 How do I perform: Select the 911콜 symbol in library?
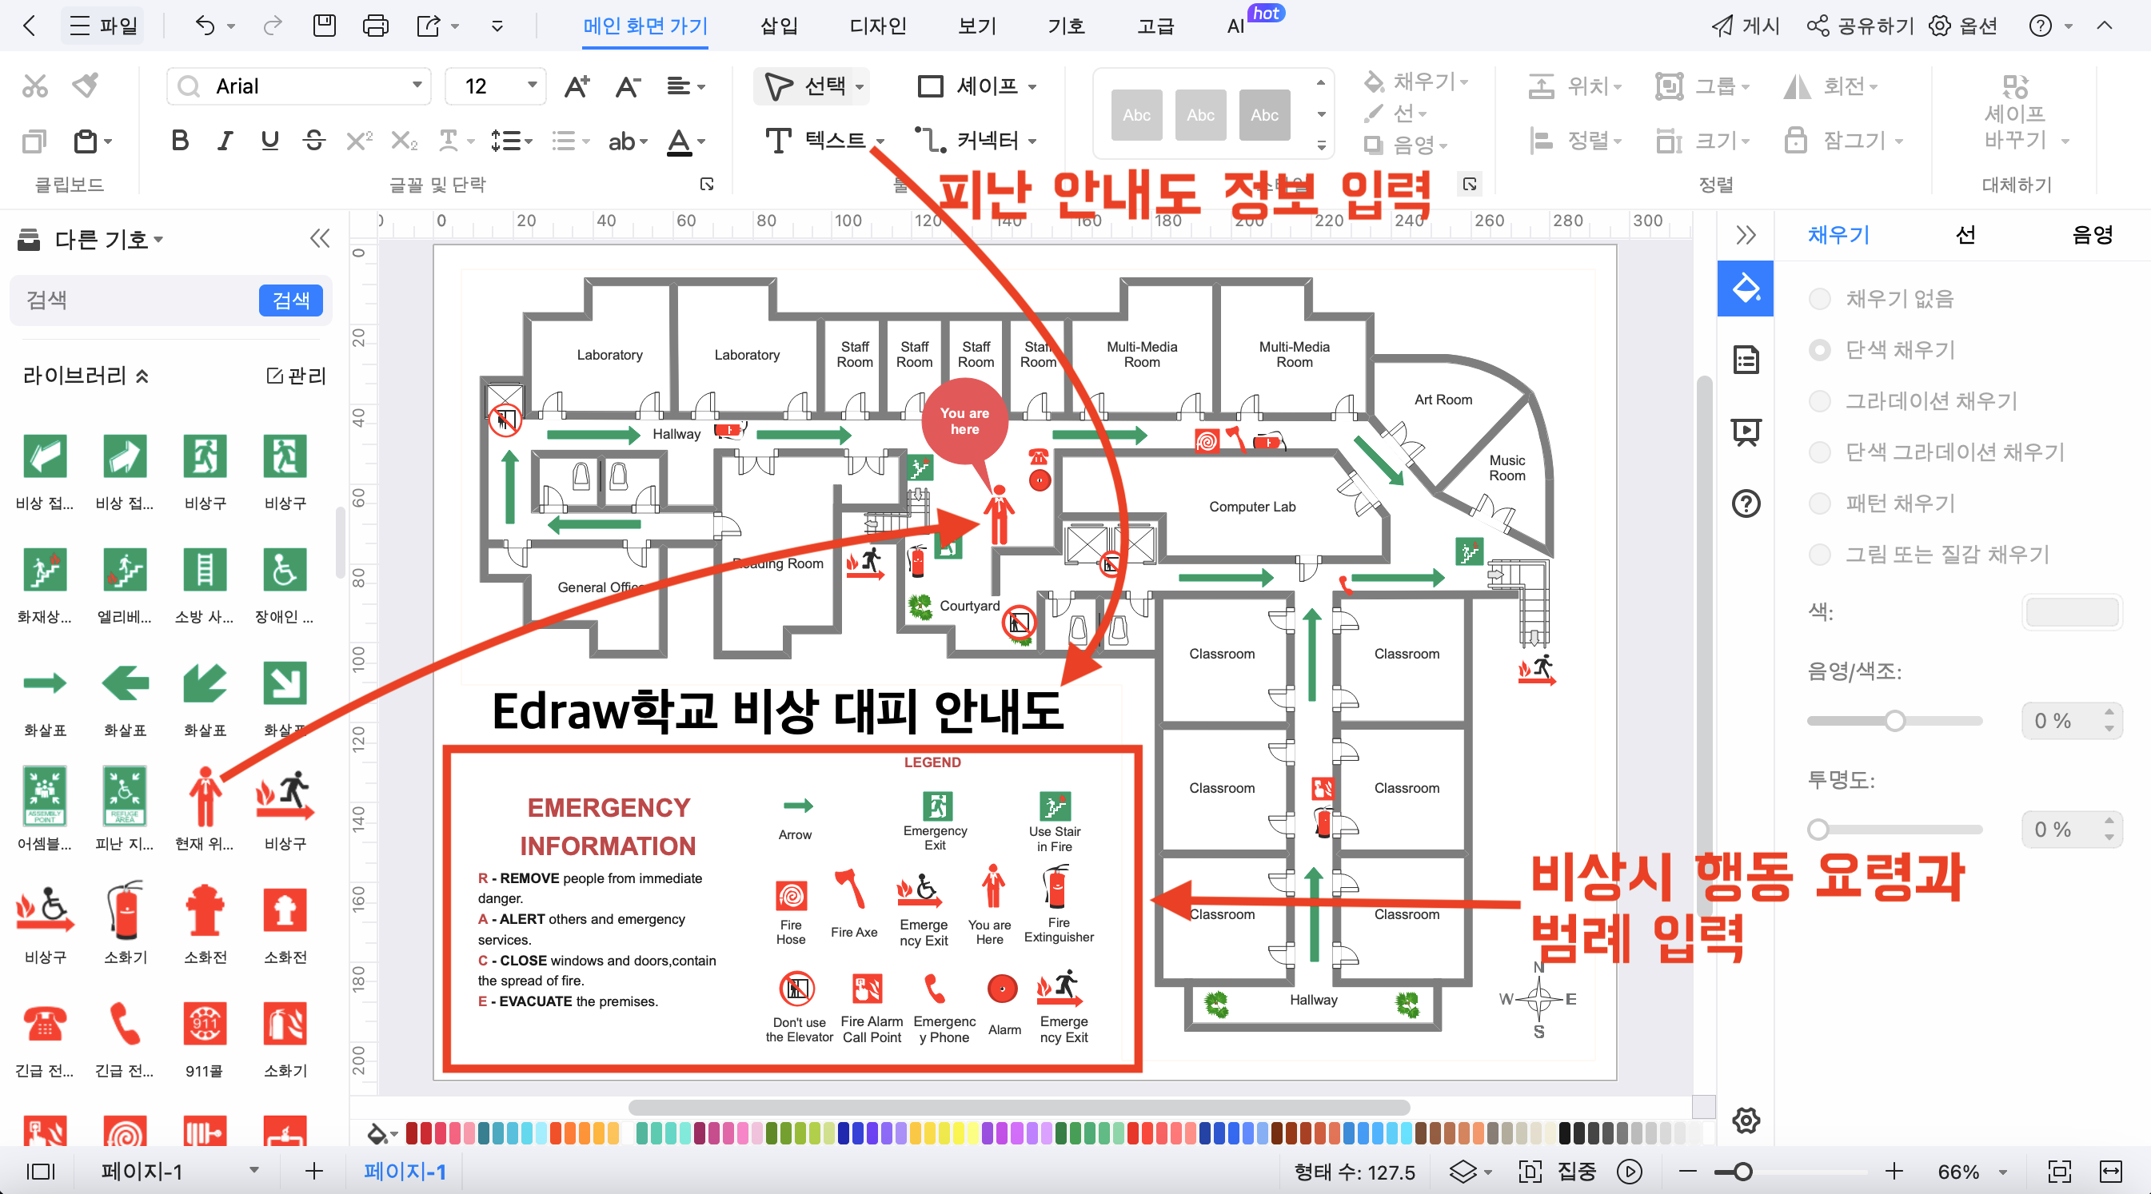205,1037
